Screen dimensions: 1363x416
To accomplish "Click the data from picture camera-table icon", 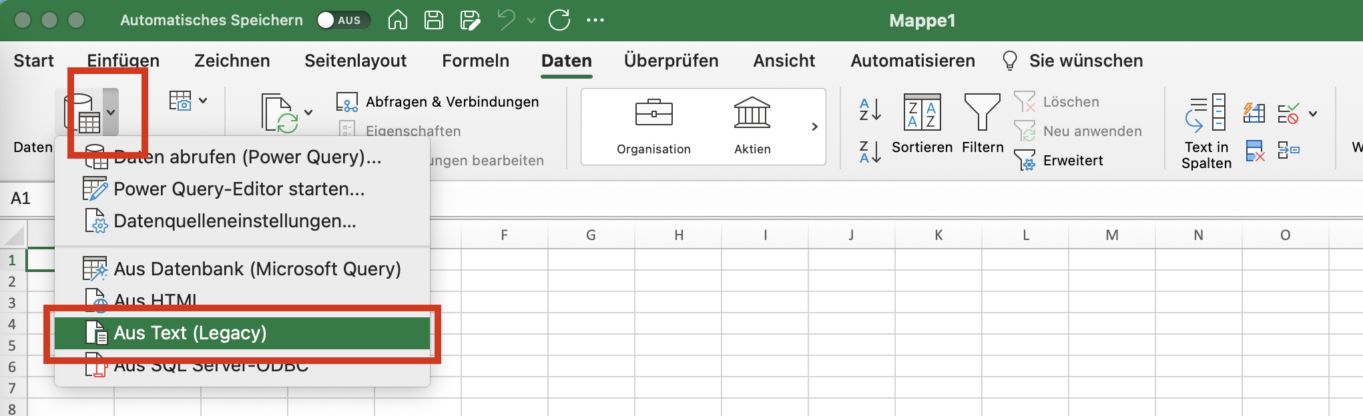I will coord(180,101).
